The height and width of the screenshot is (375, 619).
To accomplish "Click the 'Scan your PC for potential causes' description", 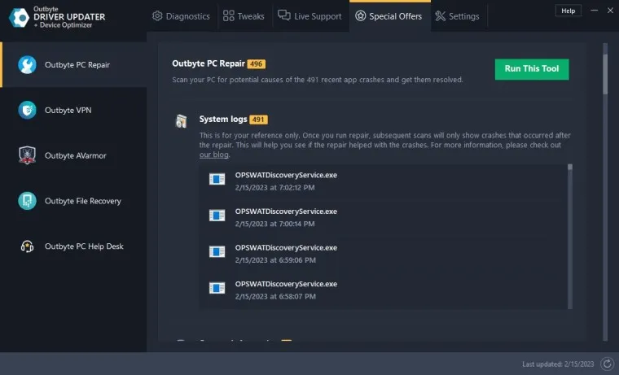I will click(x=318, y=80).
